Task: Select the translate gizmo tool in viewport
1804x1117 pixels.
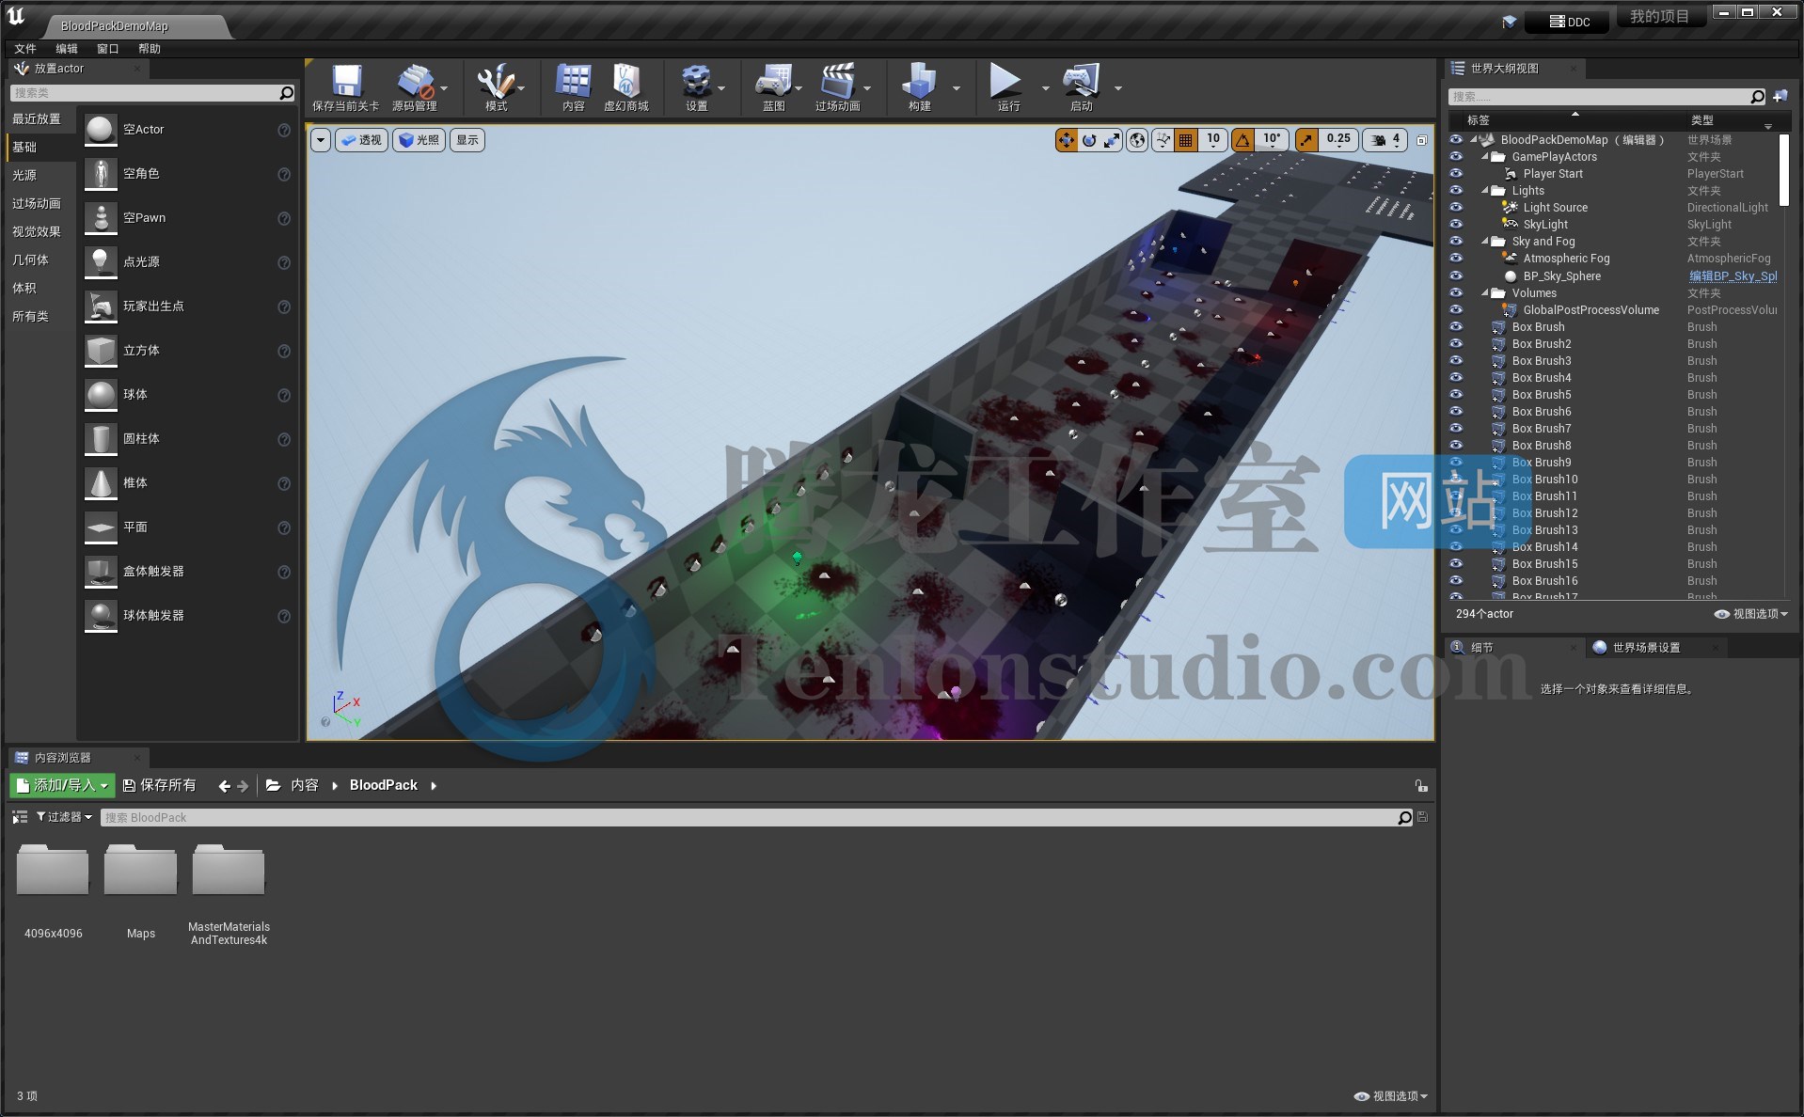Action: 1067,140
